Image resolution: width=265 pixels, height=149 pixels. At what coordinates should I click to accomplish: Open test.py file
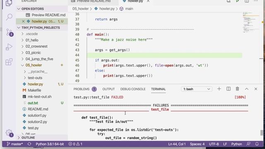click(x=33, y=128)
